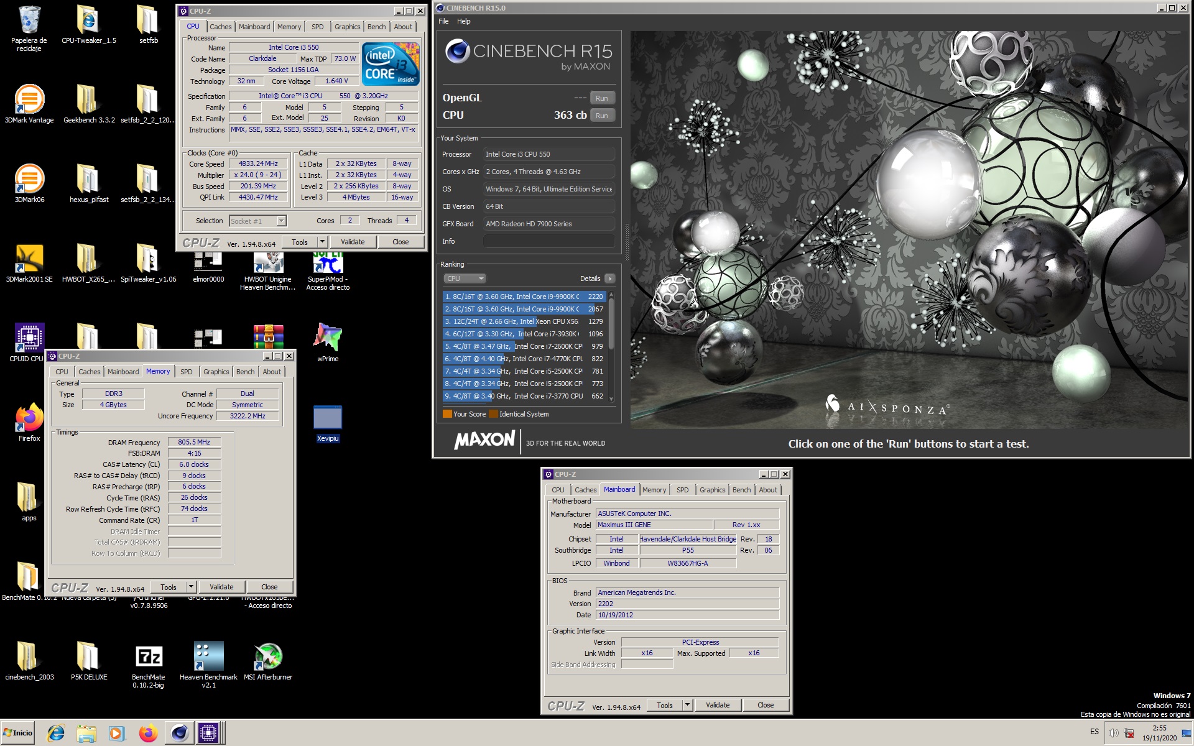
Task: Open the Cinebench File menu
Action: (x=443, y=21)
